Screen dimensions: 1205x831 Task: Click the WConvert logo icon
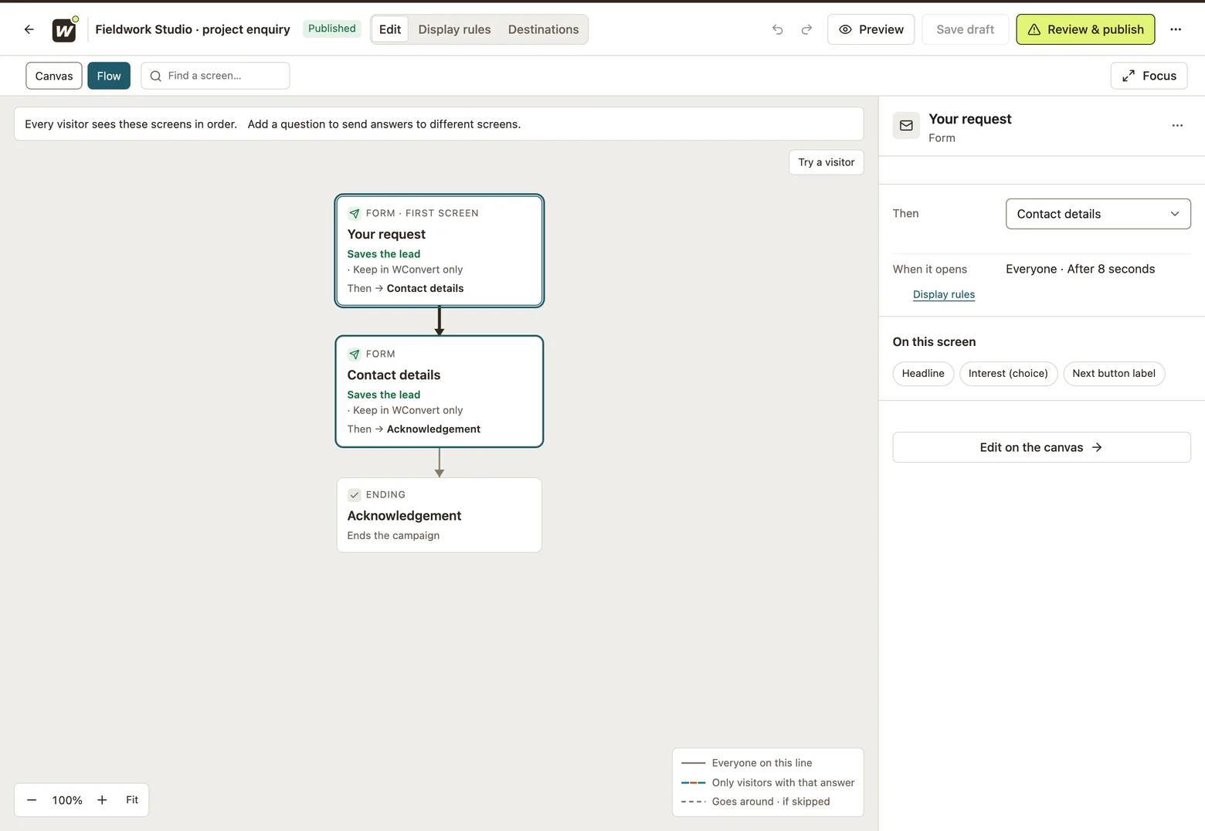pos(64,29)
